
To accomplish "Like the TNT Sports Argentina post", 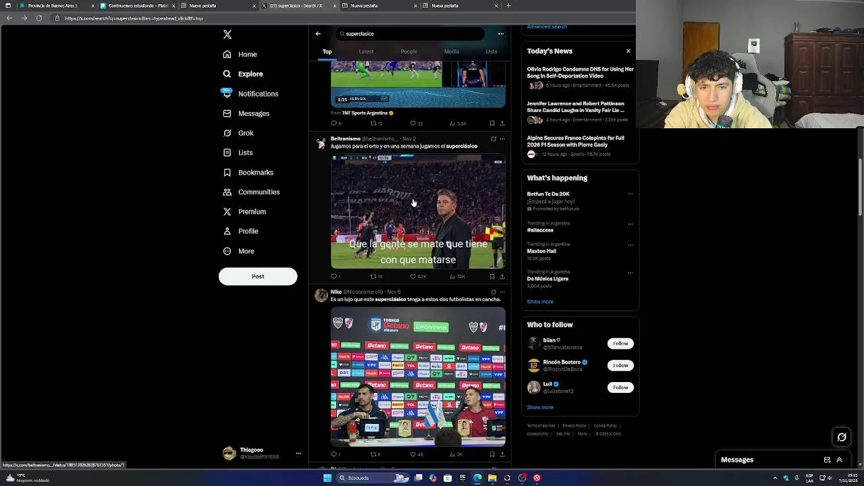I will point(416,124).
